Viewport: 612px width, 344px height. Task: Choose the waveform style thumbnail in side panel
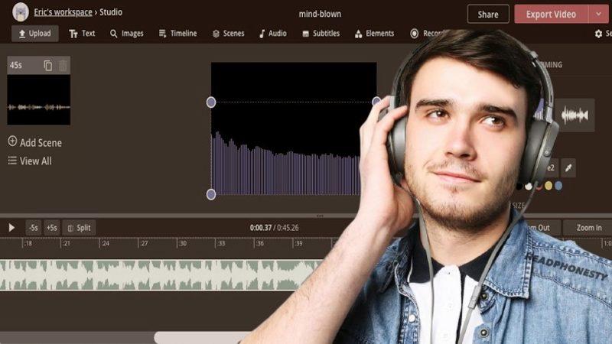(x=575, y=115)
